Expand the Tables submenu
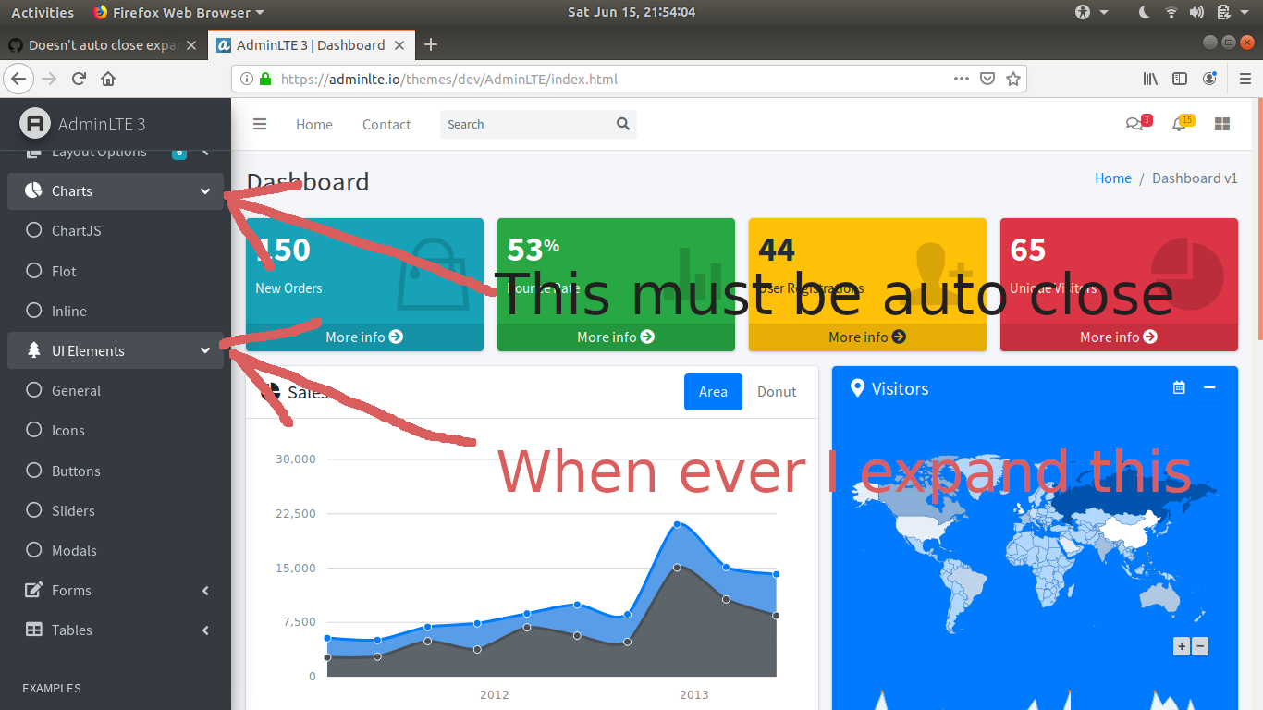1263x710 pixels. coord(204,630)
